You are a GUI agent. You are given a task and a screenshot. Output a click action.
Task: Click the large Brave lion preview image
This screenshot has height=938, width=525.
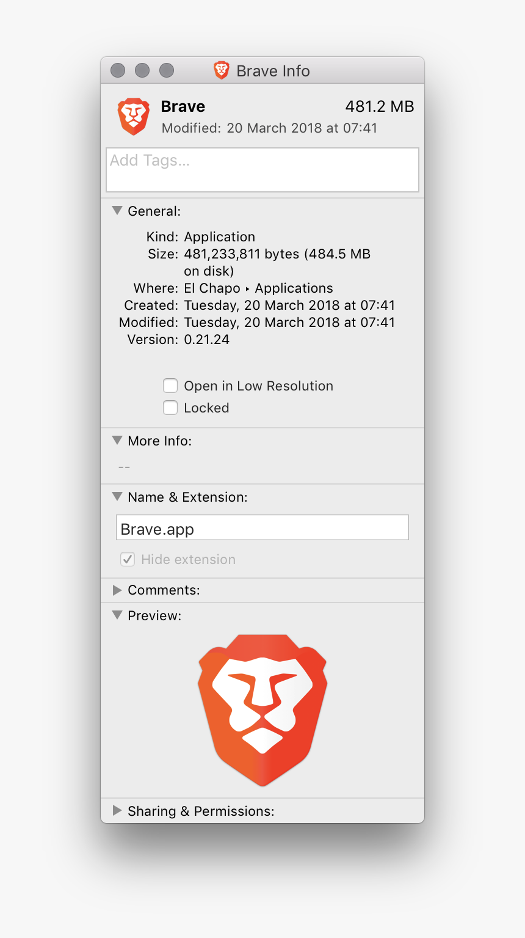click(262, 709)
